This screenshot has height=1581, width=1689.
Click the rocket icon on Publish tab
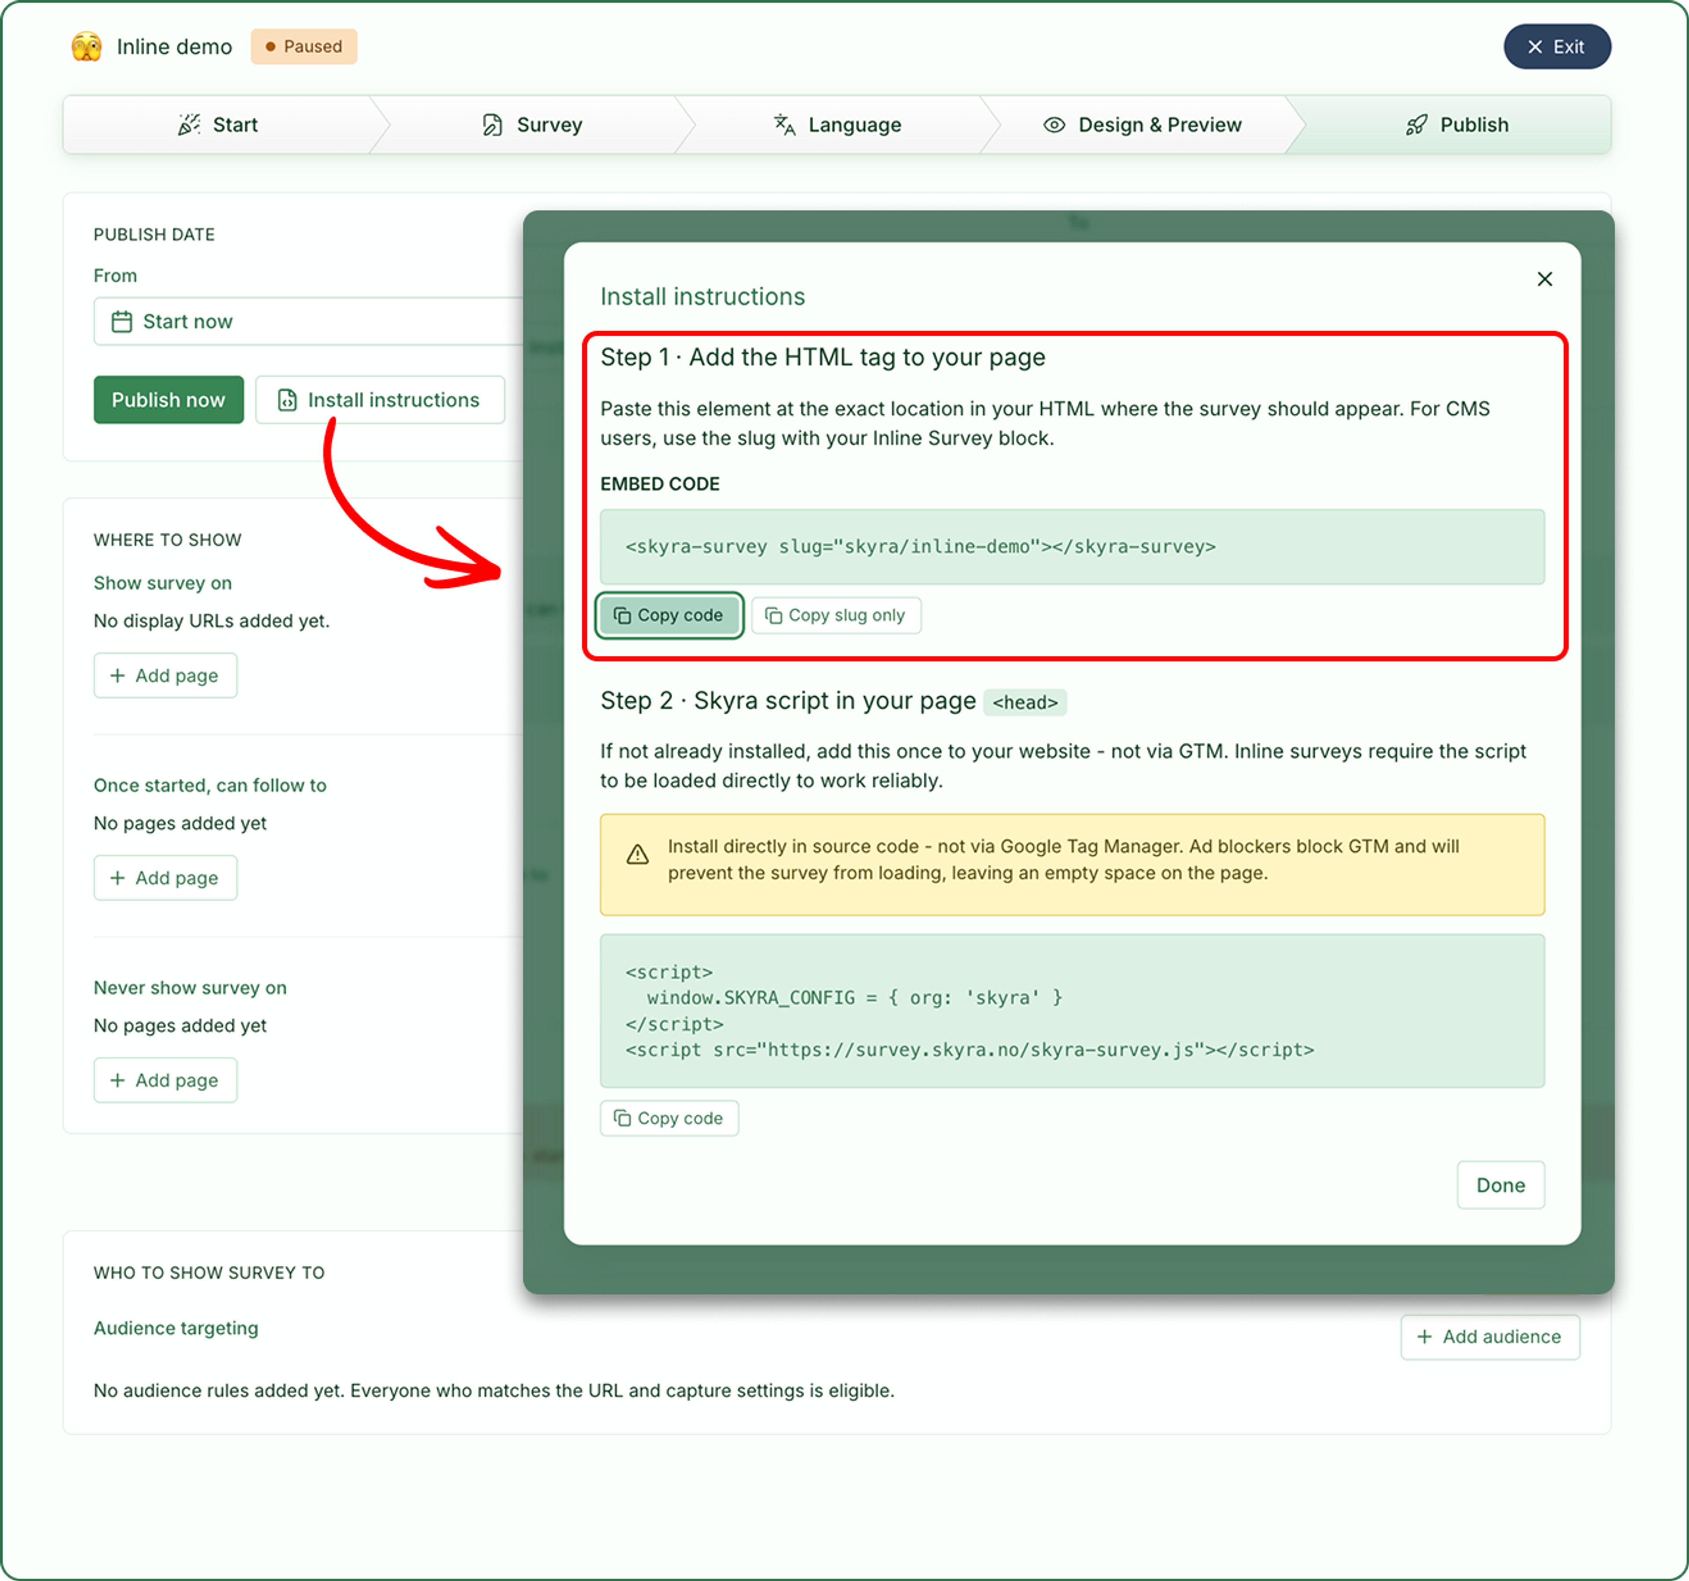click(1415, 125)
